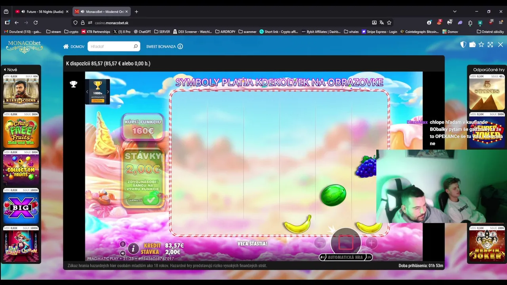Stop the spin with center button

point(346,243)
